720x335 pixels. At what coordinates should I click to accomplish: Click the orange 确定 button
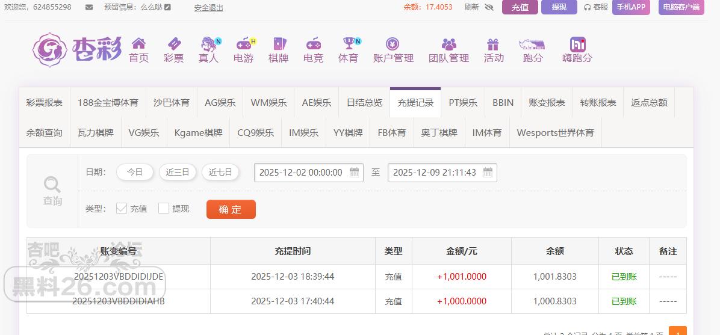(x=231, y=209)
